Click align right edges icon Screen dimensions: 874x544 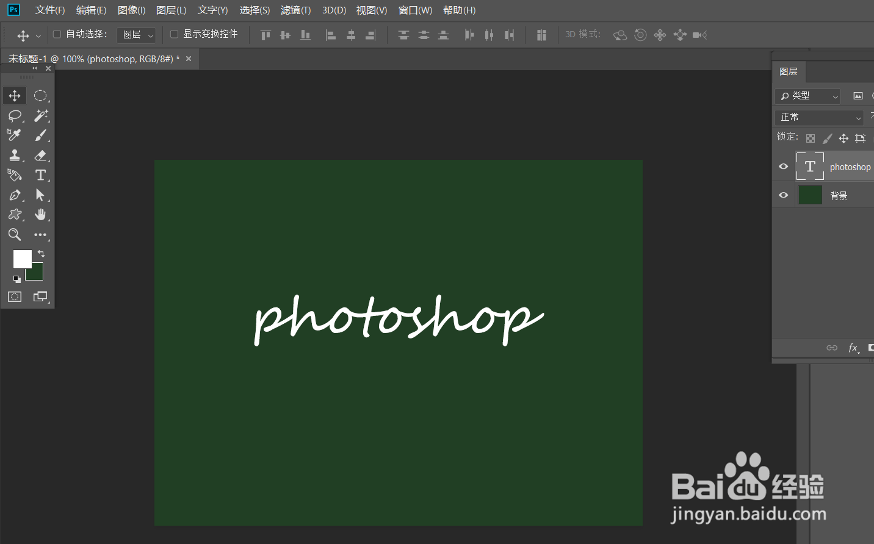[x=370, y=35]
